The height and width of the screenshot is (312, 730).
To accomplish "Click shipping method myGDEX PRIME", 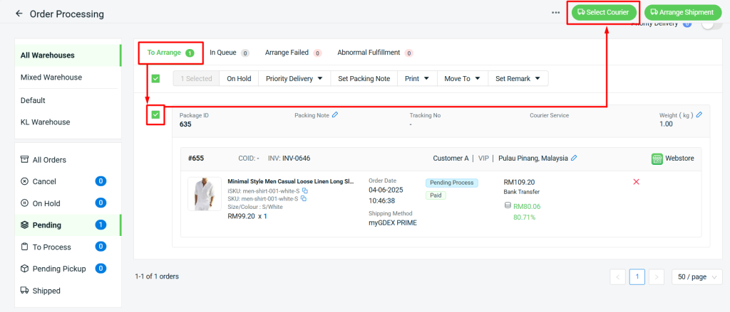I will [x=393, y=223].
